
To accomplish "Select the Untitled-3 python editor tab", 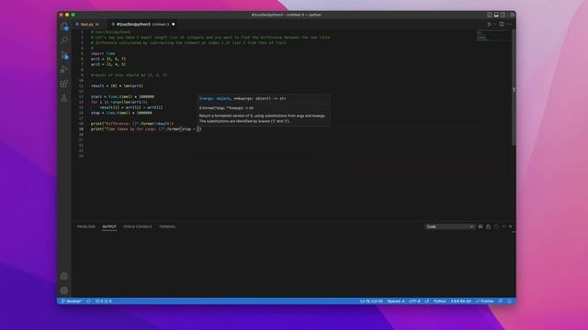I will (143, 25).
